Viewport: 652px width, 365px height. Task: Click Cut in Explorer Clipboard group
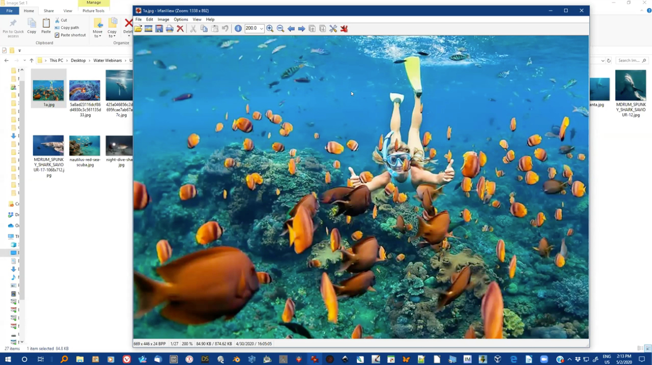61,20
